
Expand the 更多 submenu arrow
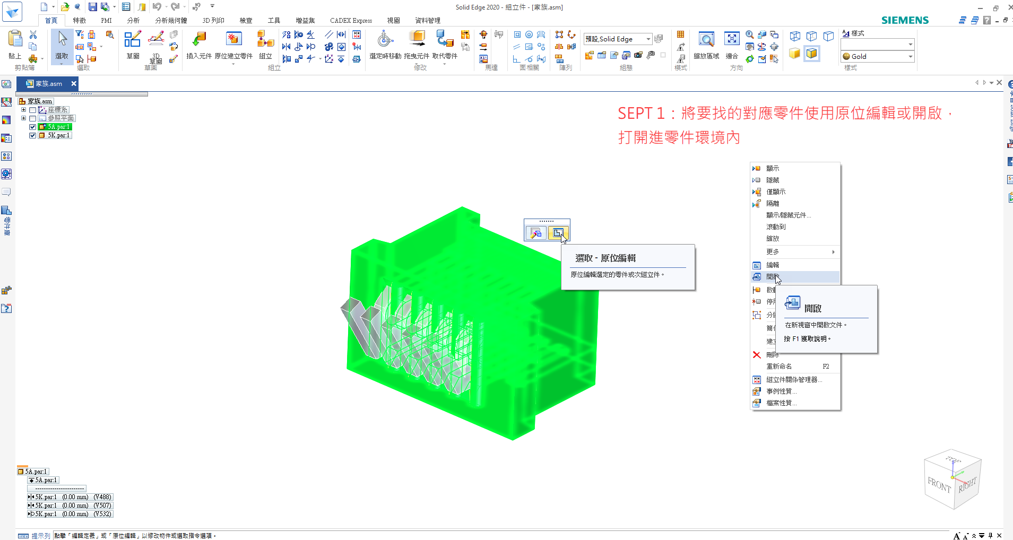pos(833,252)
